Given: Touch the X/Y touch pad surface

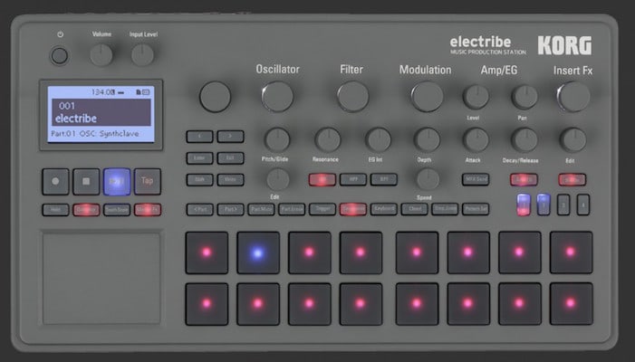Looking at the screenshot, I should 101,278.
